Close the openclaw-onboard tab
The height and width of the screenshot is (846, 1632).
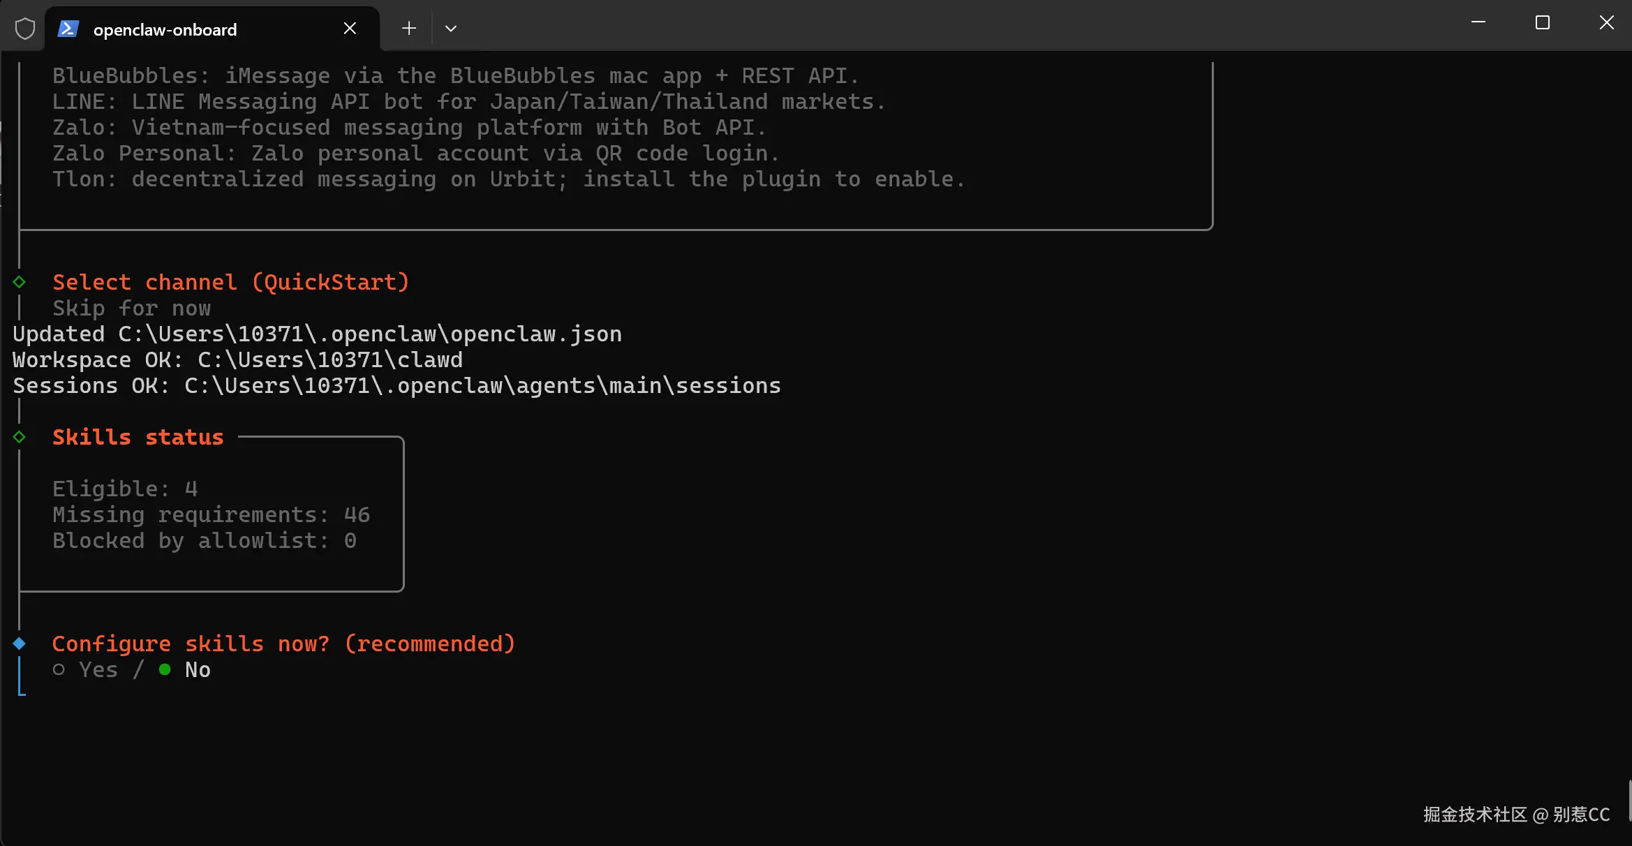pyautogui.click(x=350, y=28)
